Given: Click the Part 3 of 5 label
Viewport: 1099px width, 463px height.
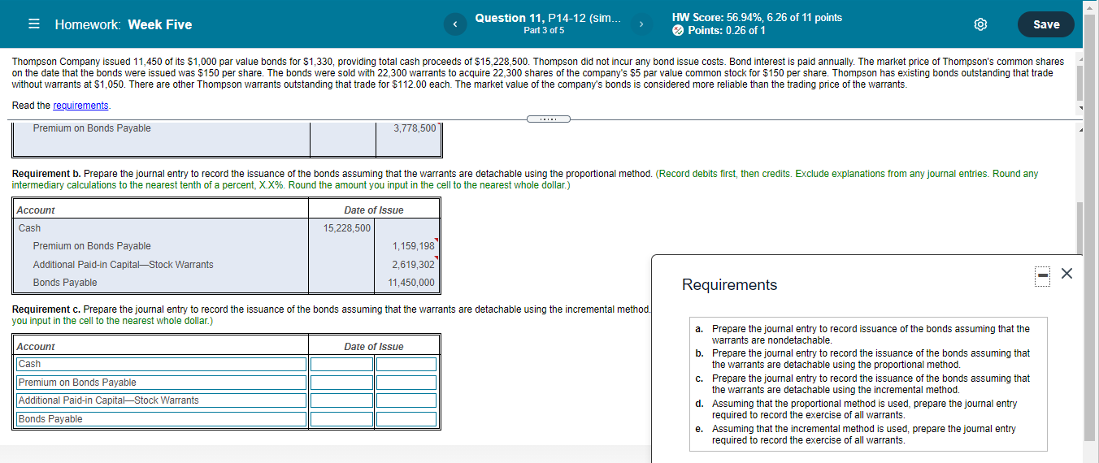Looking at the screenshot, I should (x=545, y=31).
